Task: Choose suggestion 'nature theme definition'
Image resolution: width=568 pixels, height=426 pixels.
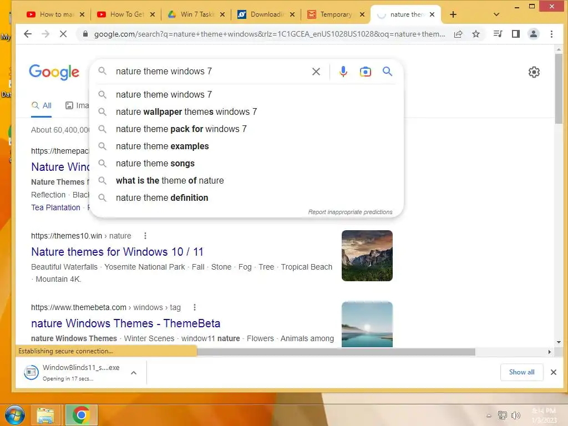Action: coord(246,198)
